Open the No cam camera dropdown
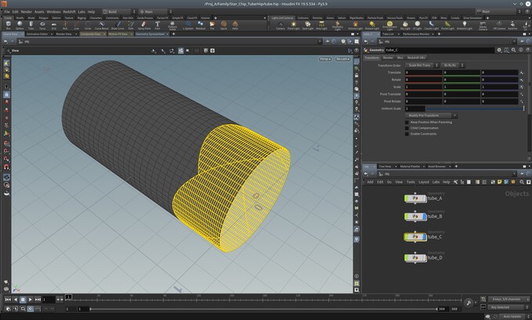 pos(342,59)
